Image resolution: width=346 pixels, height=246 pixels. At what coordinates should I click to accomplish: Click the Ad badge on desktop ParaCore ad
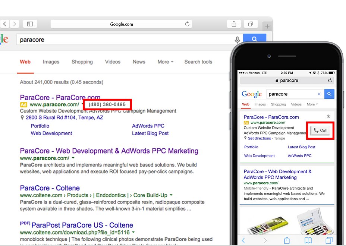pyautogui.click(x=23, y=105)
